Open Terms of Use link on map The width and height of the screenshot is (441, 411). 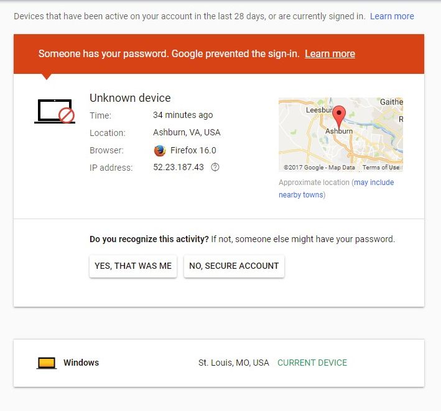tap(381, 168)
